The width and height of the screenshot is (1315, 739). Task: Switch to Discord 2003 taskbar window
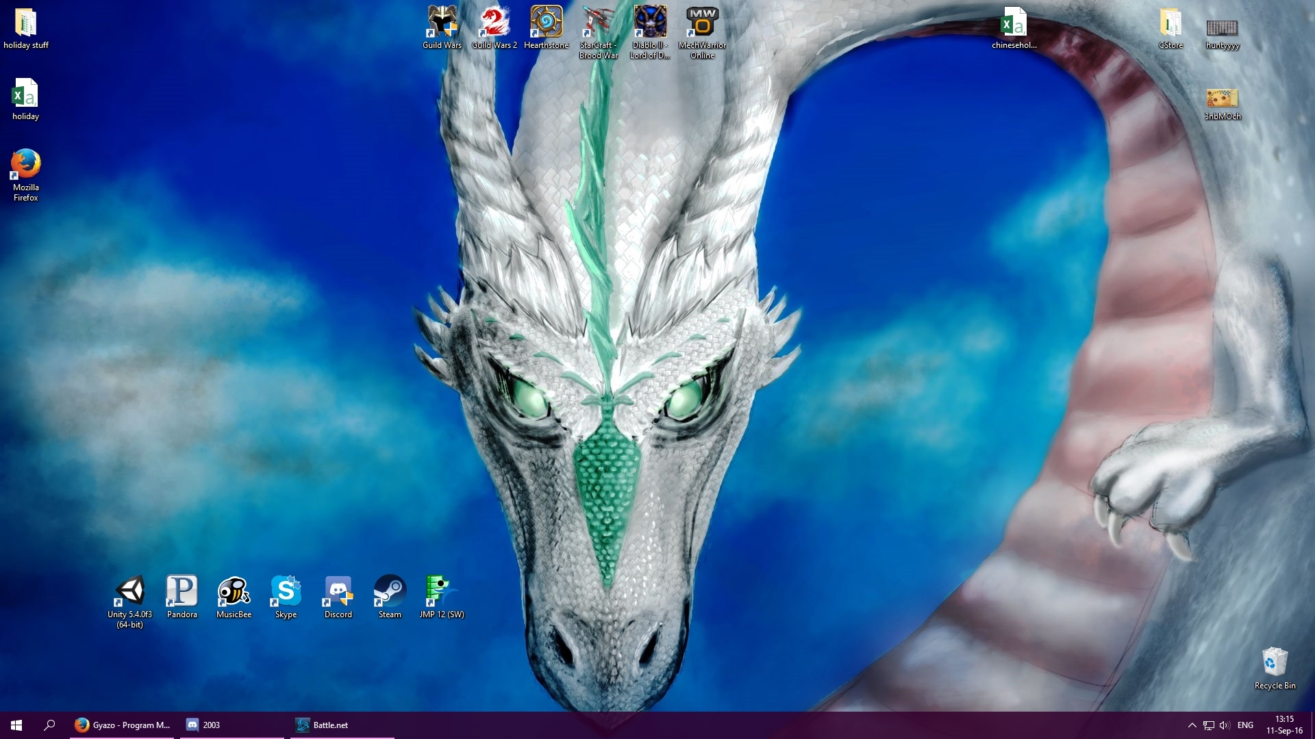pos(232,725)
